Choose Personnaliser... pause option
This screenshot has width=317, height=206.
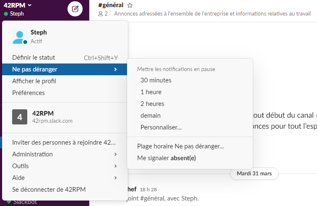(x=190, y=127)
